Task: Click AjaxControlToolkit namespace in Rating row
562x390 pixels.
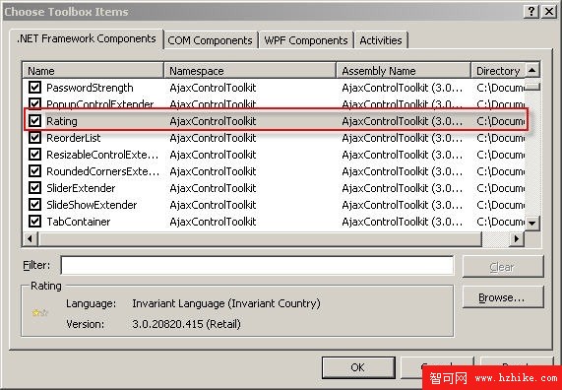Action: (x=213, y=121)
